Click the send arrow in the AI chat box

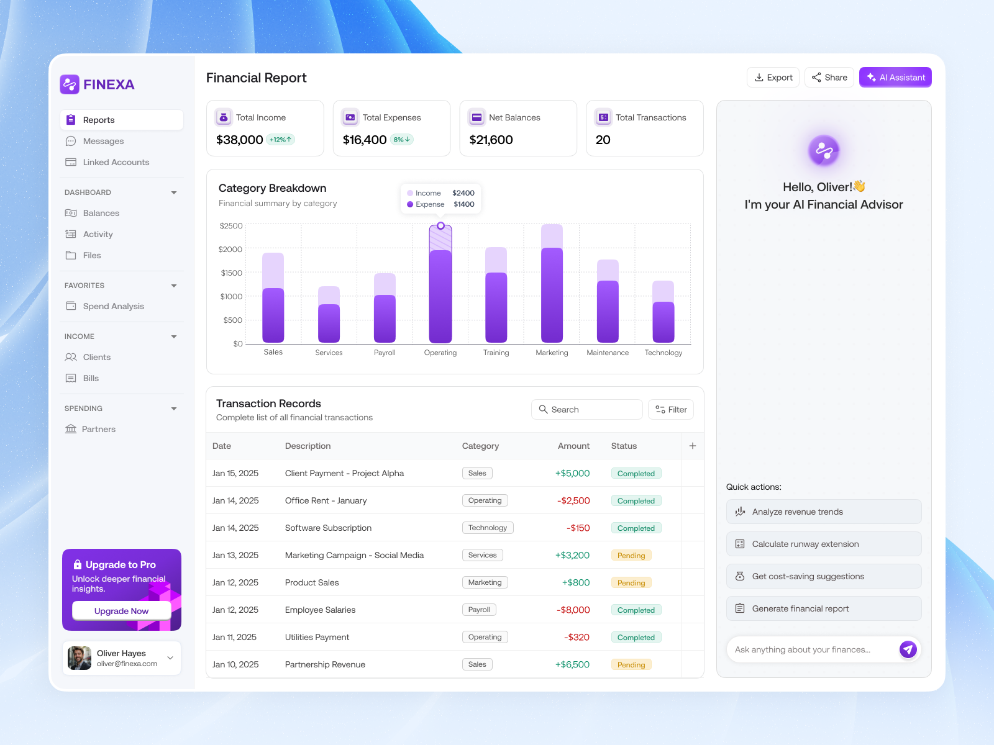click(908, 649)
